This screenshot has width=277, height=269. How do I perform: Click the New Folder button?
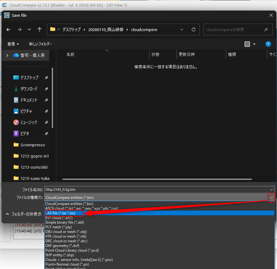point(40,44)
